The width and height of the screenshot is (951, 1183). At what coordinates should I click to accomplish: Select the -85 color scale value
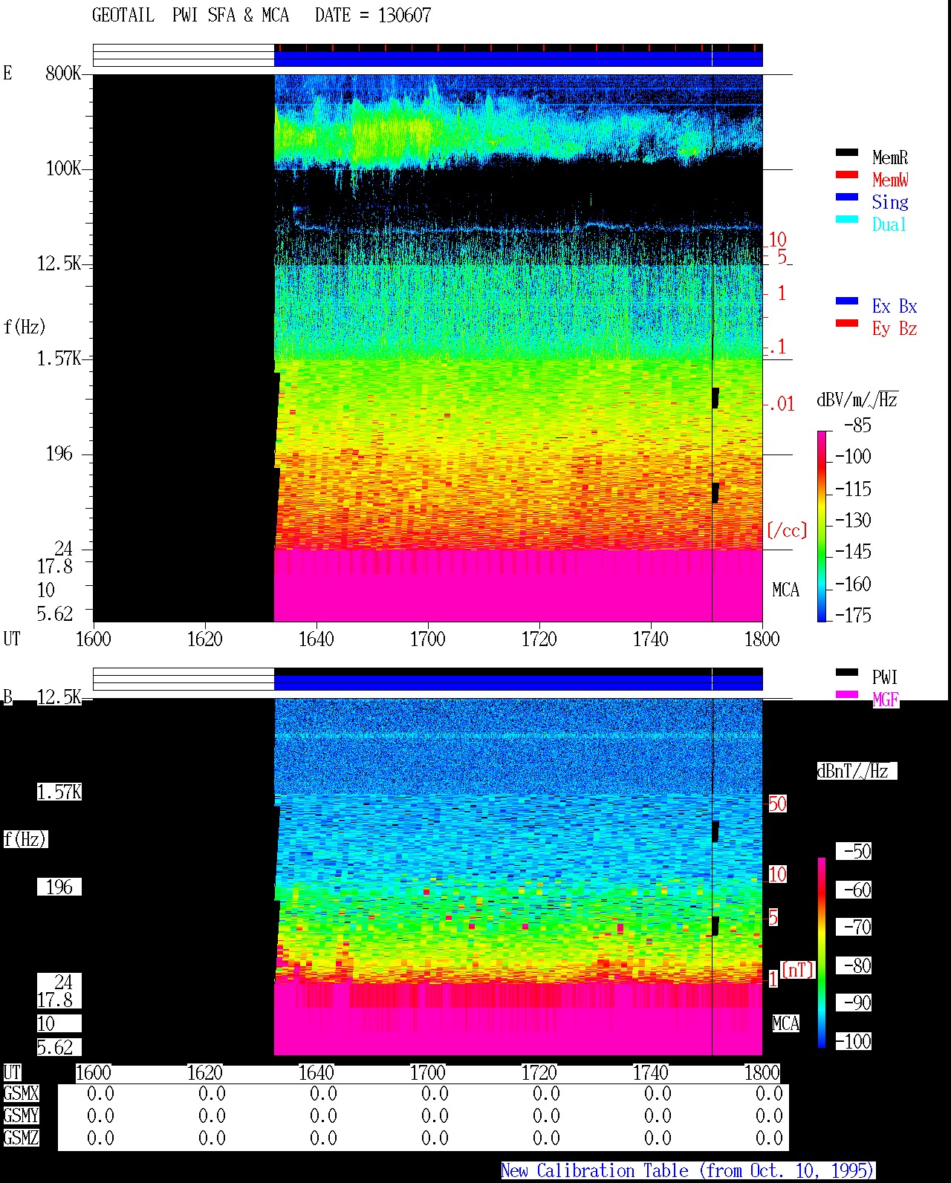pos(857,426)
